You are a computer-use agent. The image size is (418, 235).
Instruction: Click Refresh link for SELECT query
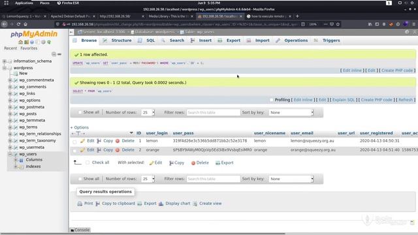click(406, 100)
